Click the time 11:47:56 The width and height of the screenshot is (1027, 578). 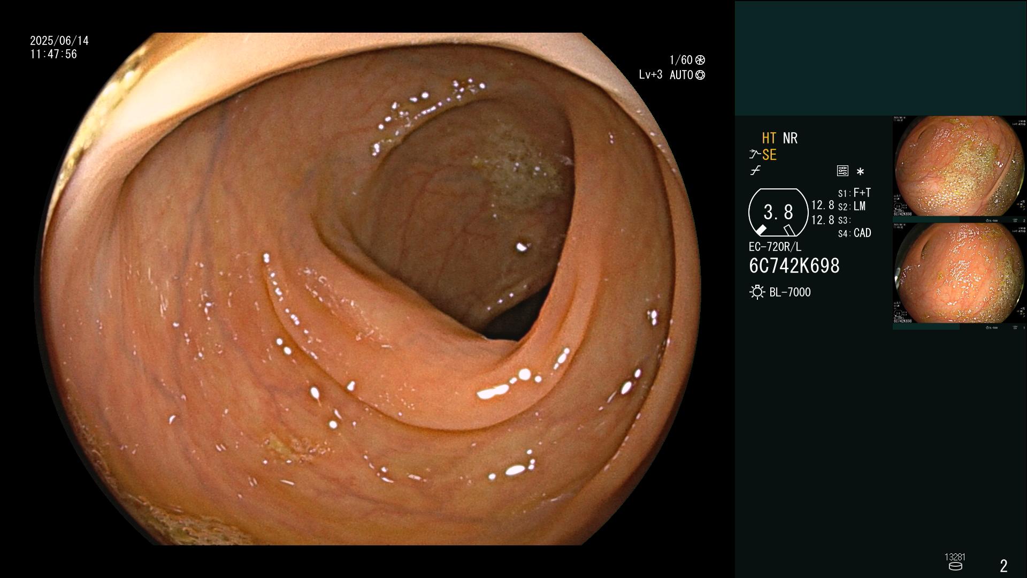pos(53,54)
